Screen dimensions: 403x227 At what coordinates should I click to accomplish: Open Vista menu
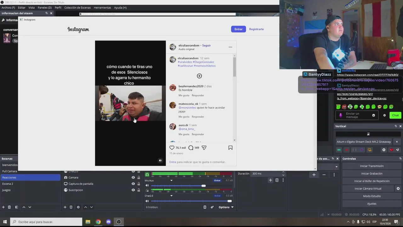[31, 8]
